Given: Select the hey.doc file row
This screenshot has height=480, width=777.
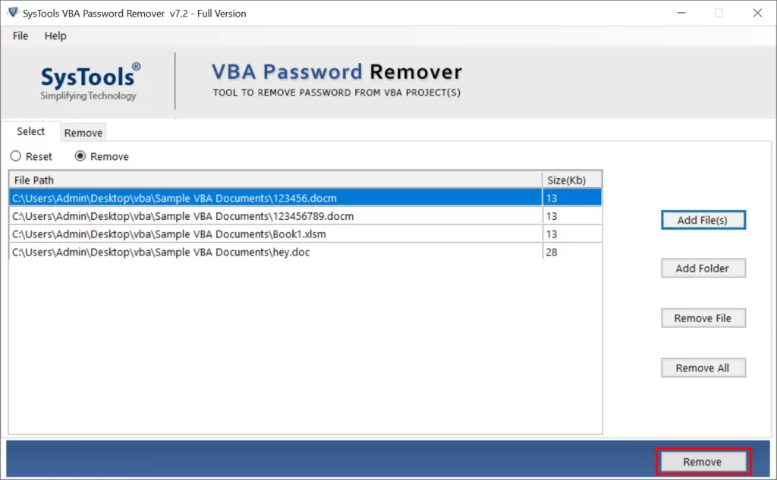Looking at the screenshot, I should point(305,252).
